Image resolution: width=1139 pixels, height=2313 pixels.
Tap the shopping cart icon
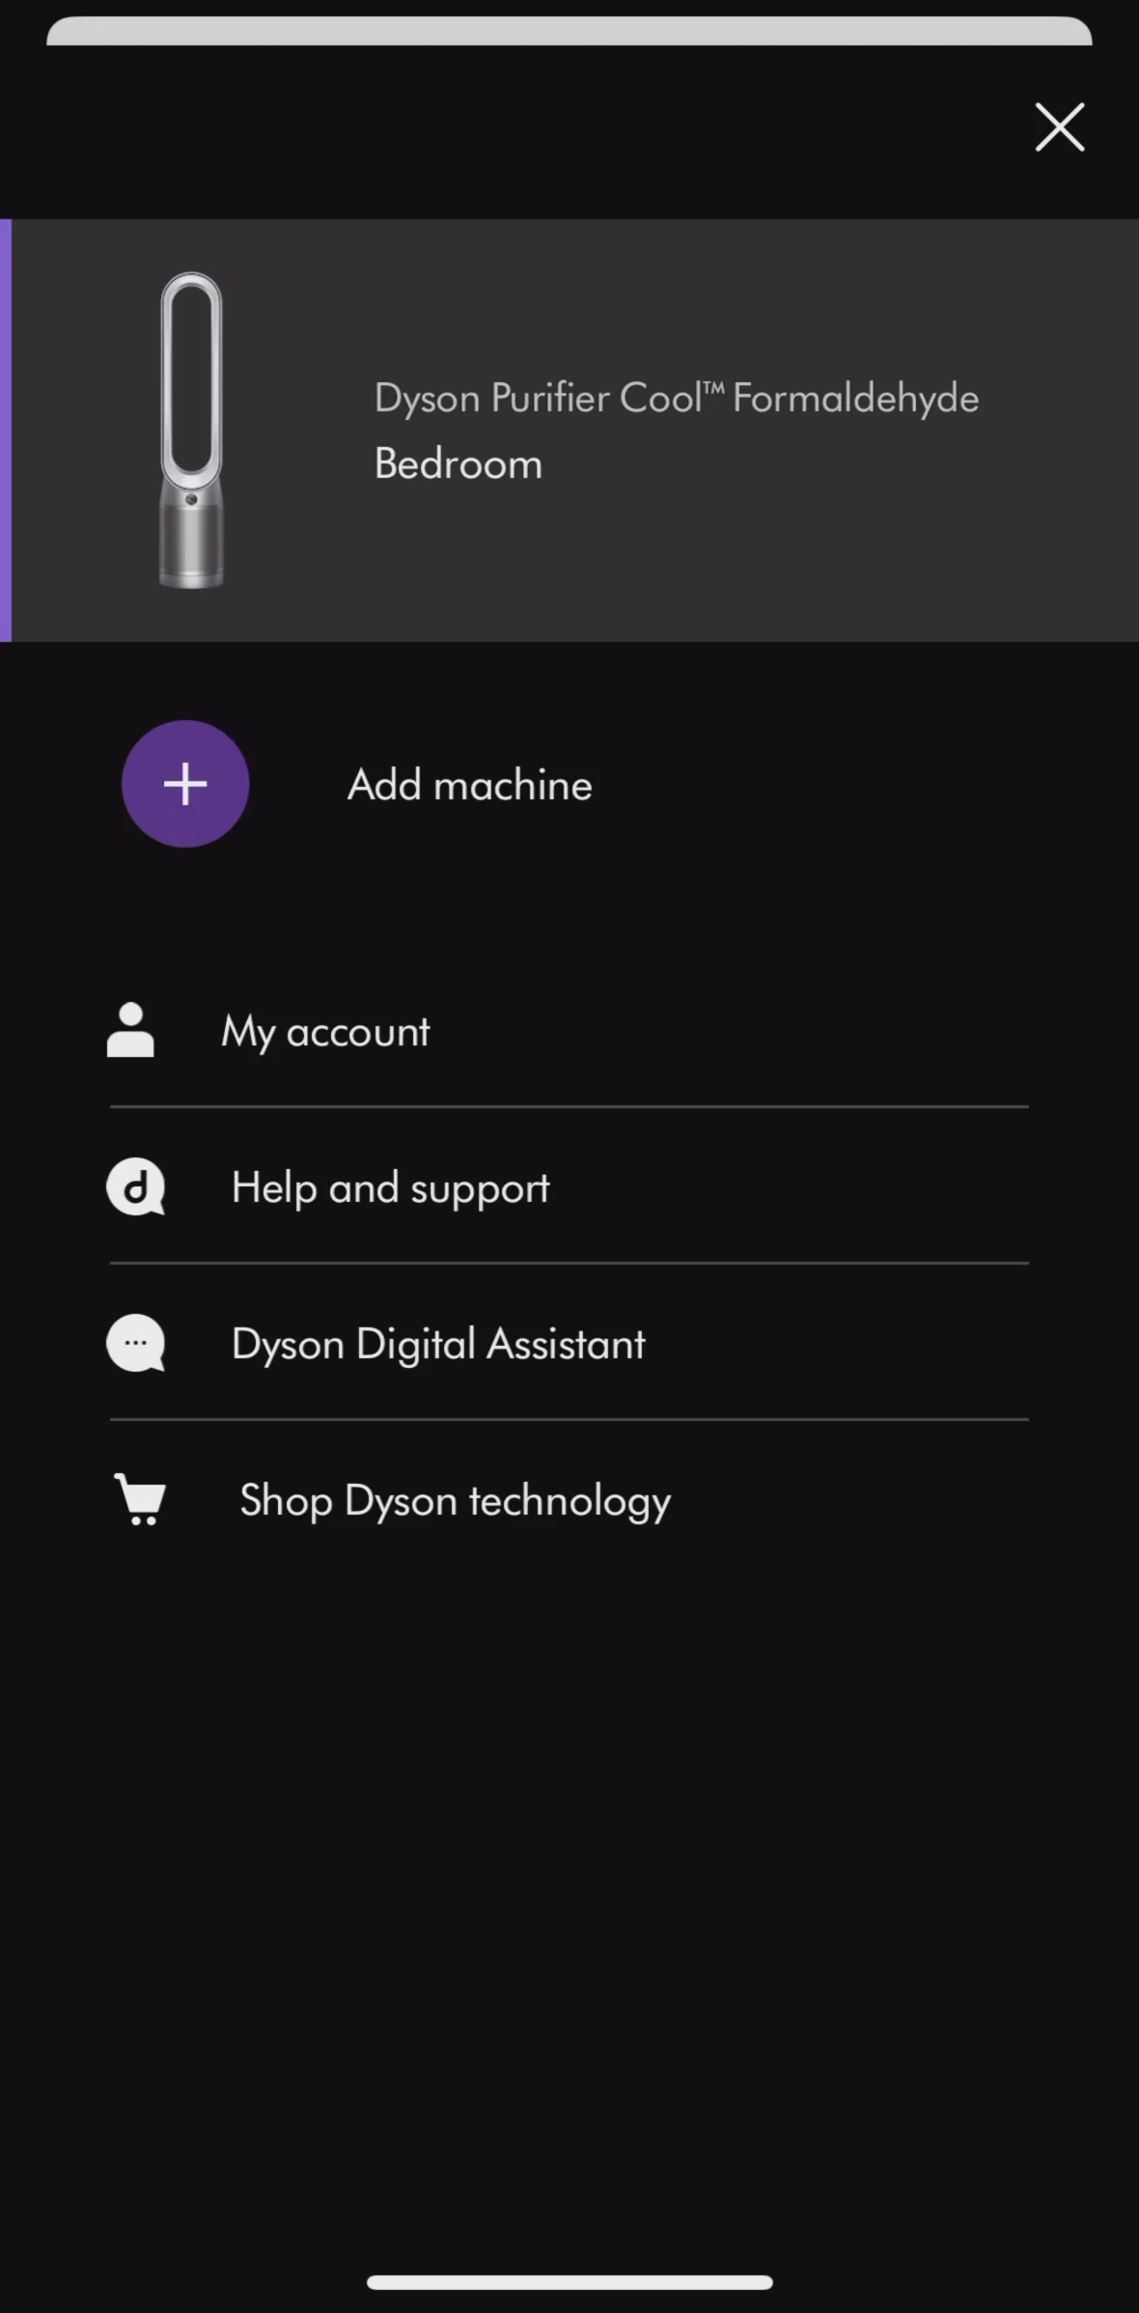tap(140, 1499)
